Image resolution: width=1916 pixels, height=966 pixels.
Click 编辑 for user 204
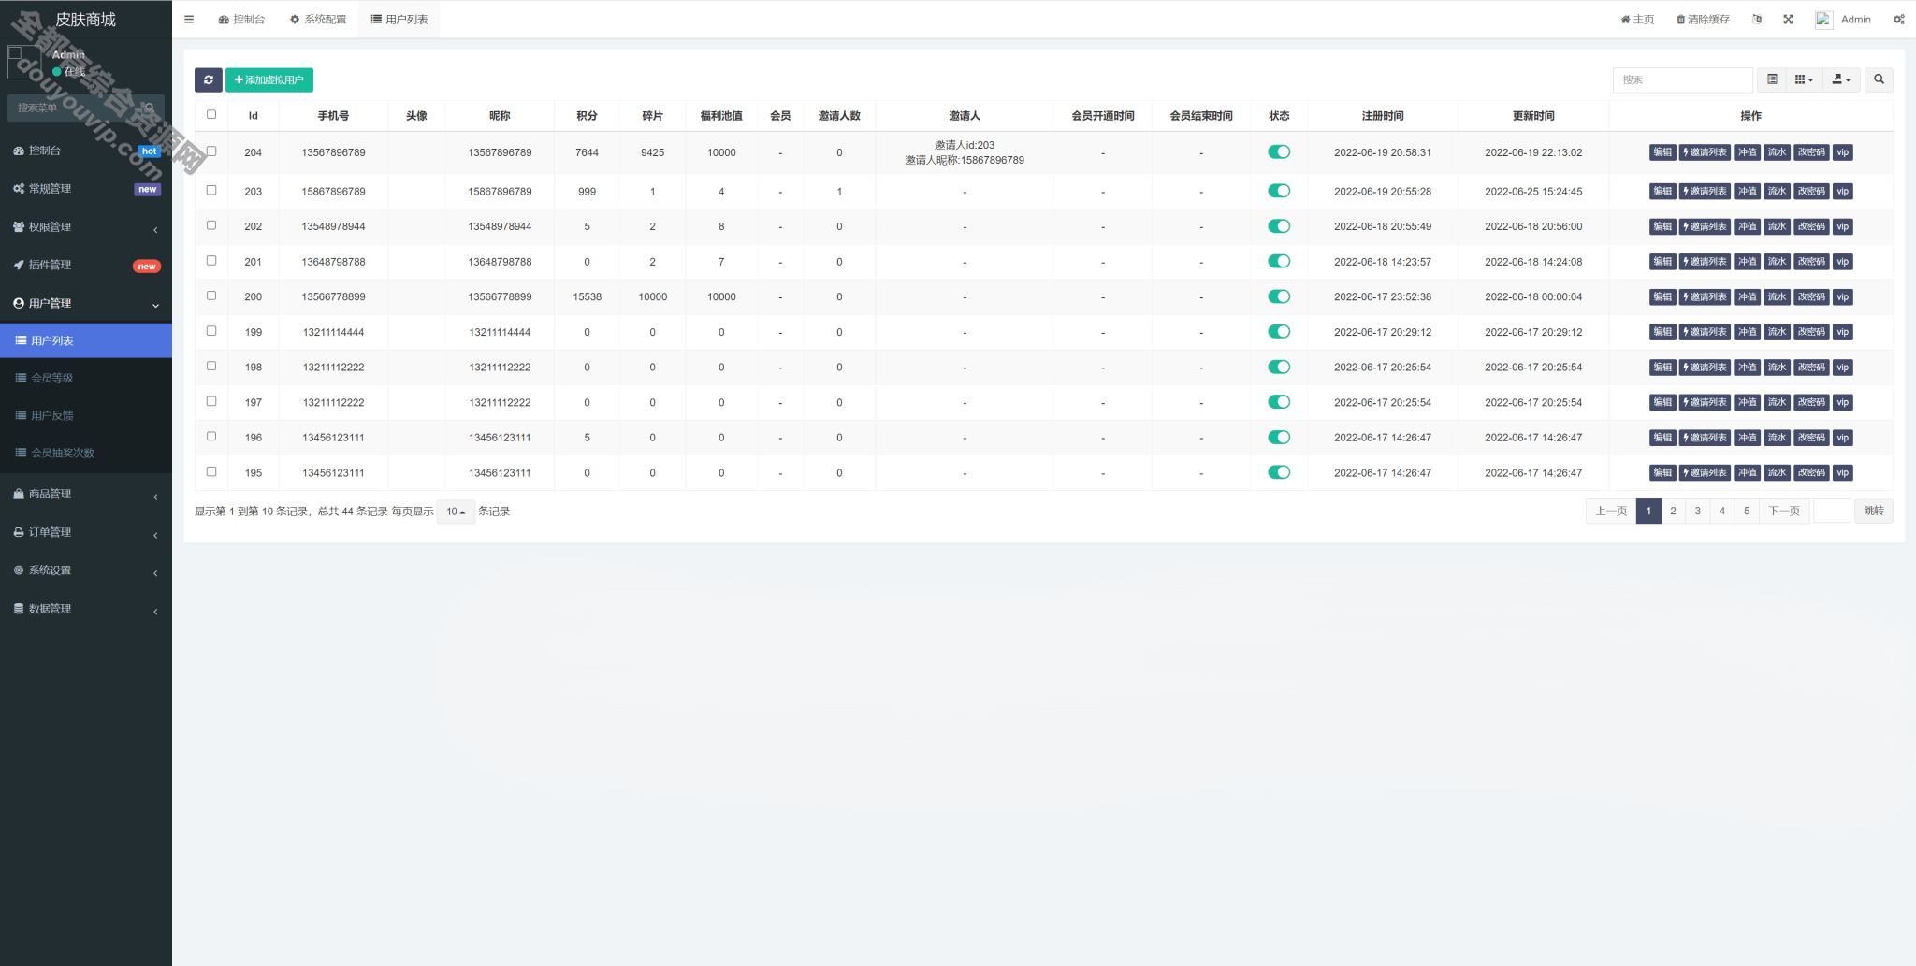1662,152
